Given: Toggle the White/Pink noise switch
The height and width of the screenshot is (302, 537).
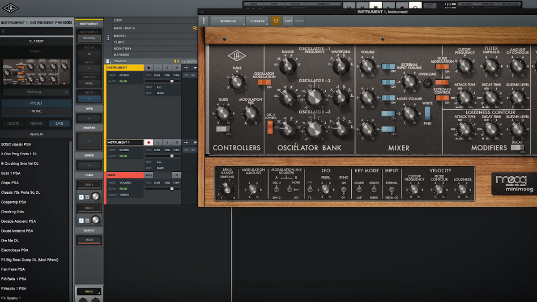Looking at the screenshot, I should [x=427, y=113].
